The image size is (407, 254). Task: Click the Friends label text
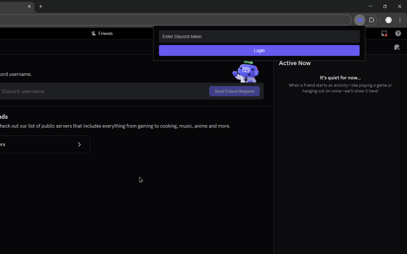point(106,33)
